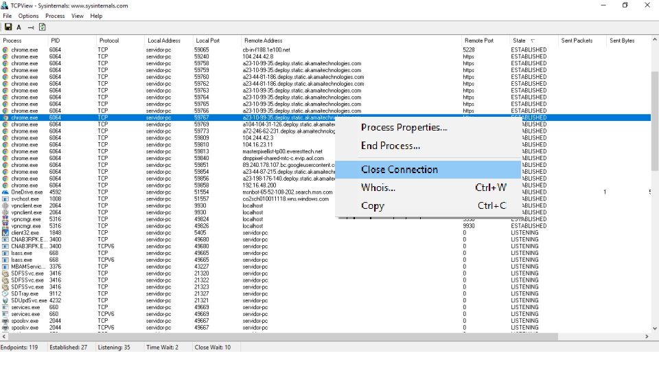Click 'Time Wait: 2' in the status bar
The width and height of the screenshot is (659, 371).
(x=162, y=348)
